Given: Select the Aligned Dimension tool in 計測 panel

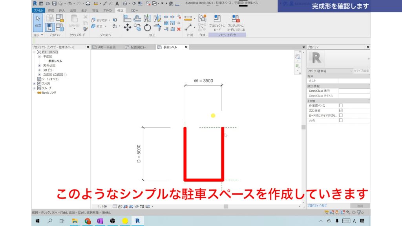Looking at the screenshot, I should pyautogui.click(x=188, y=17).
